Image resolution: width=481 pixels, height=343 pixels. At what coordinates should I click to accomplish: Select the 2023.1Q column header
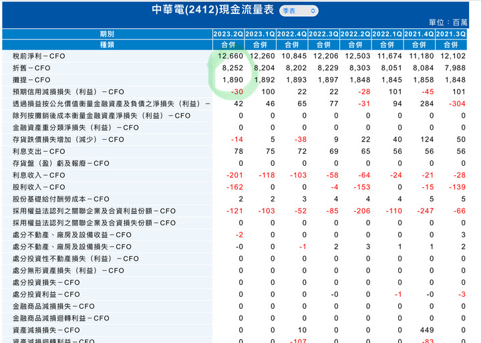point(260,34)
